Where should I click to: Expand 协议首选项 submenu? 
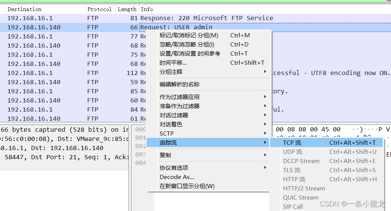(x=209, y=168)
